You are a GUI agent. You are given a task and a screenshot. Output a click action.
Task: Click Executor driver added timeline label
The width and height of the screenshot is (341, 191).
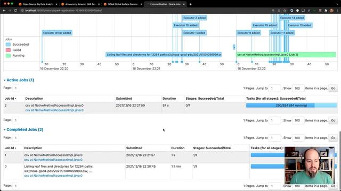point(57,33)
